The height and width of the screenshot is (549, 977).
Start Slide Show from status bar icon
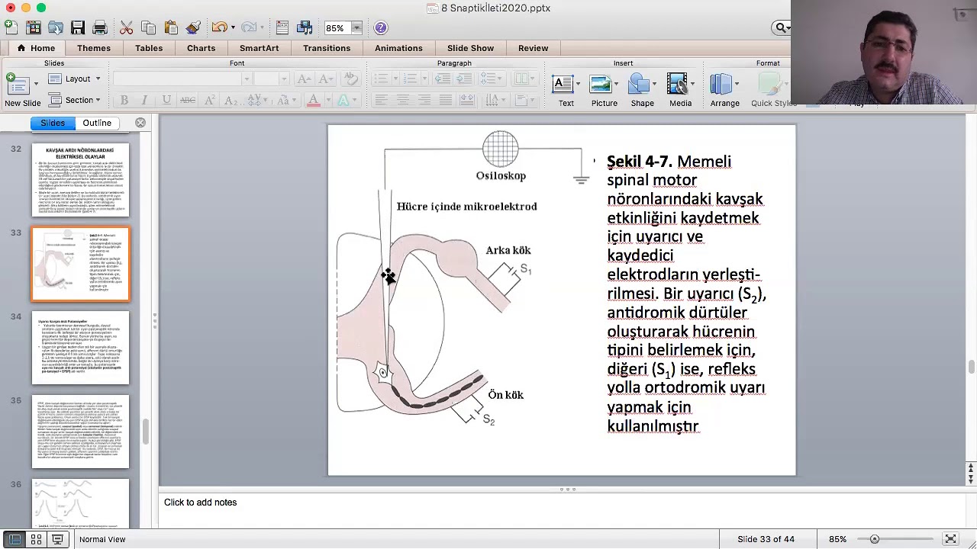[57, 539]
